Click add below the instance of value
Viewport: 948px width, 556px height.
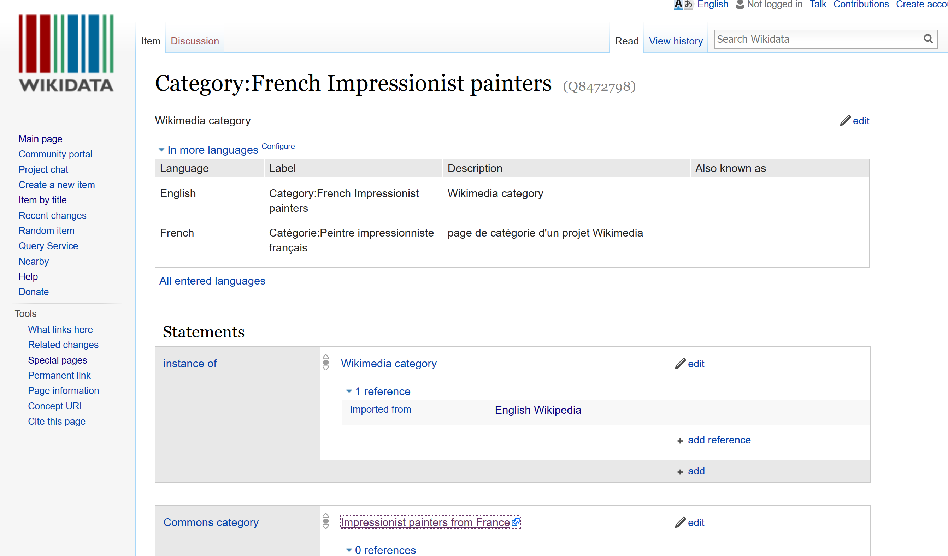coord(696,471)
